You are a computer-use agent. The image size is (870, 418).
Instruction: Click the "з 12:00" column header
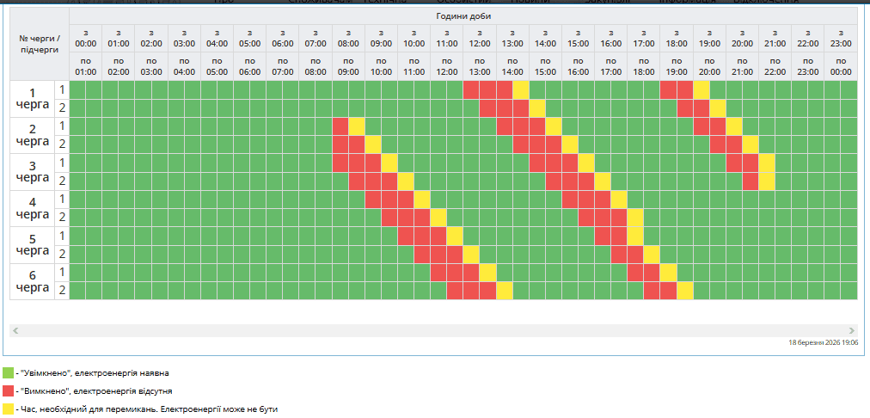[479, 39]
